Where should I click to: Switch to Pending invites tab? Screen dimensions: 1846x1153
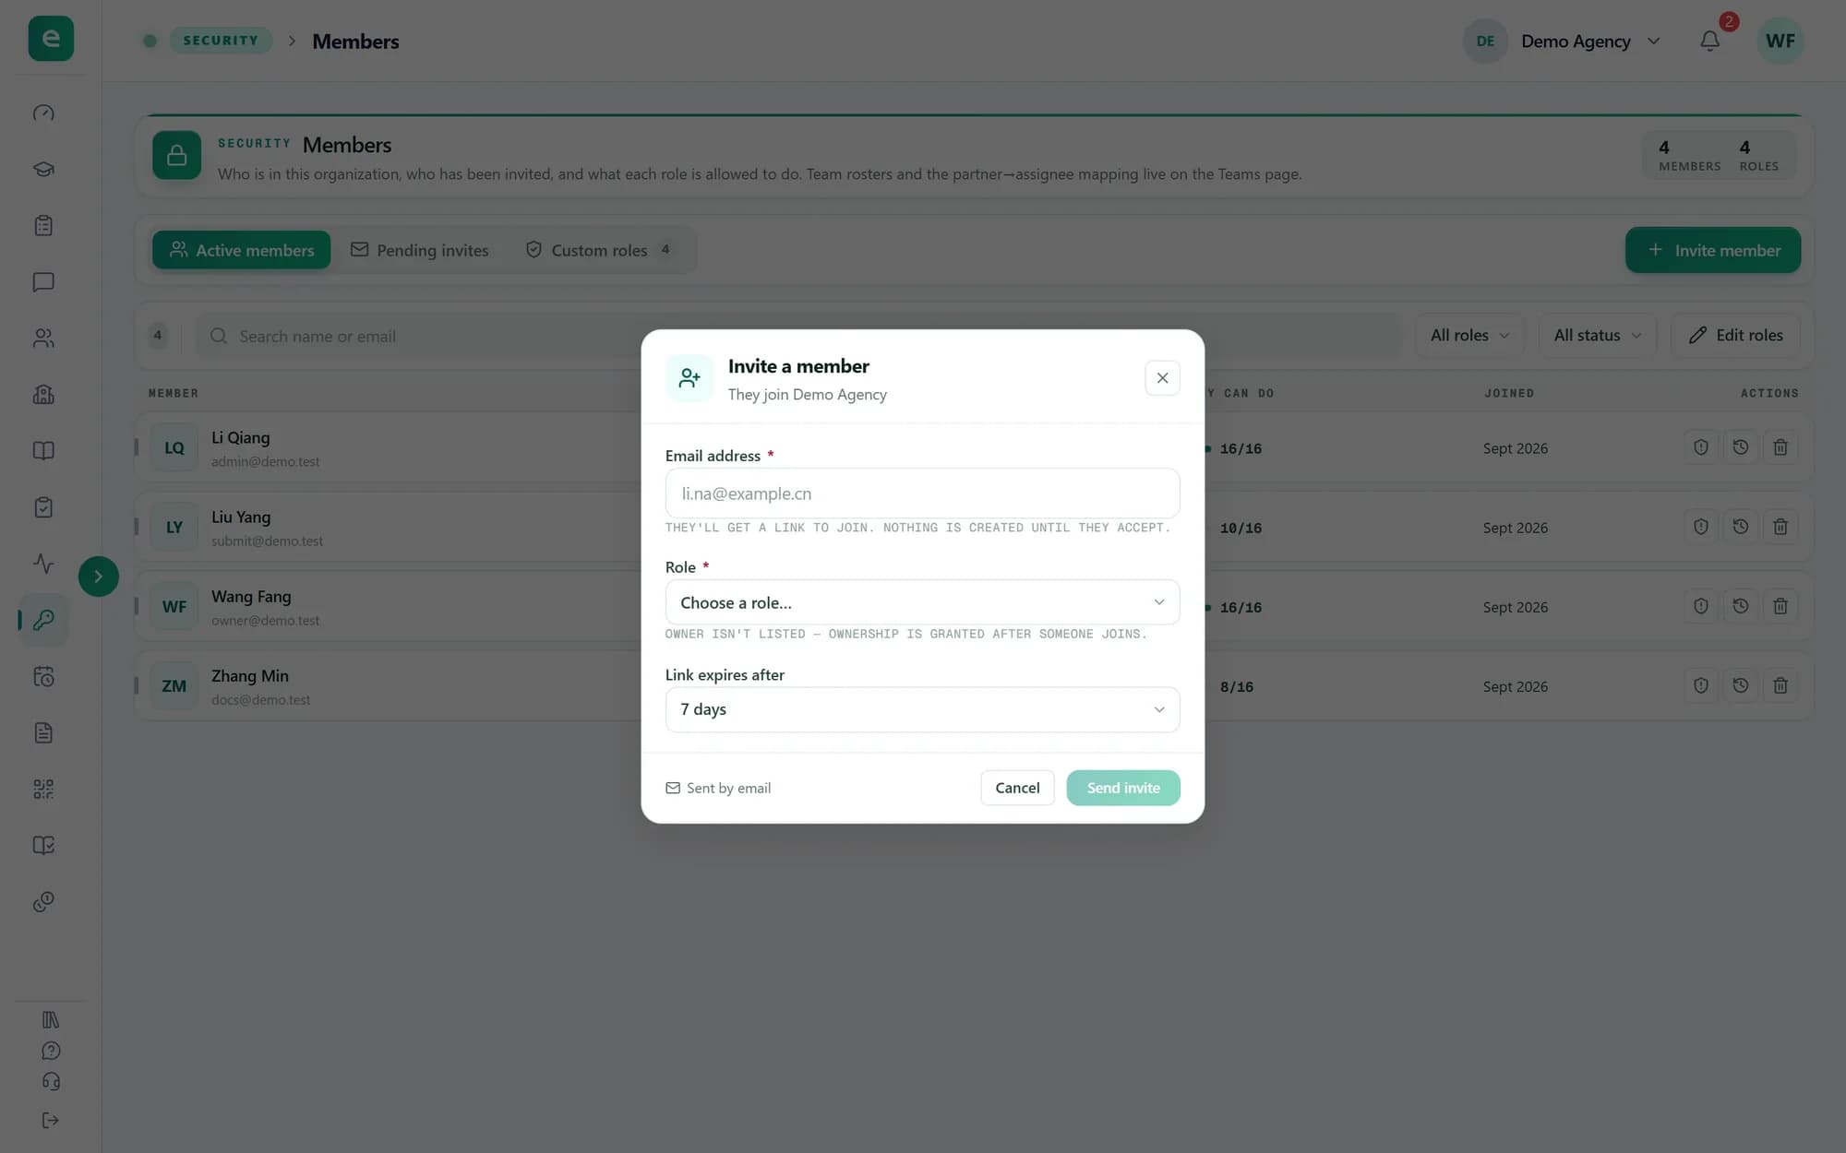click(420, 250)
